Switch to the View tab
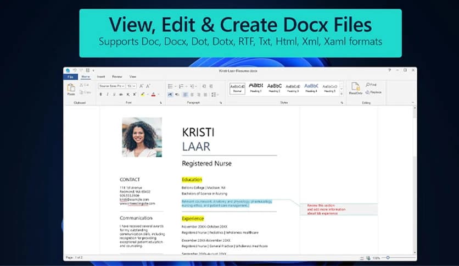The height and width of the screenshot is (266, 459). [x=133, y=77]
